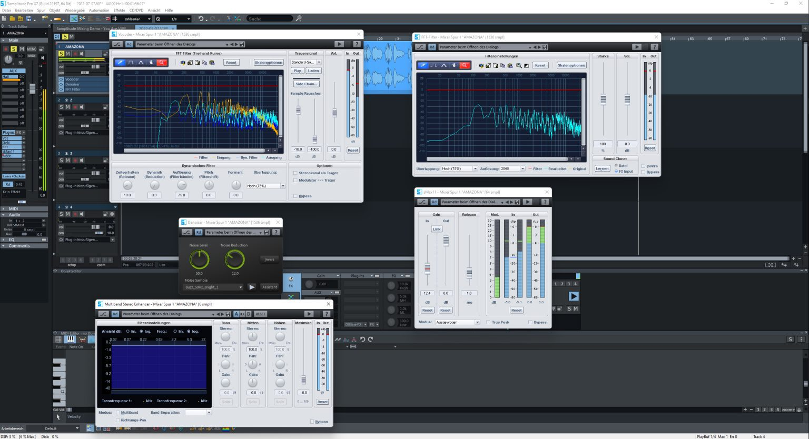
Task: Select the freehand draw tool in FFT-Filter window
Action: coord(422,65)
